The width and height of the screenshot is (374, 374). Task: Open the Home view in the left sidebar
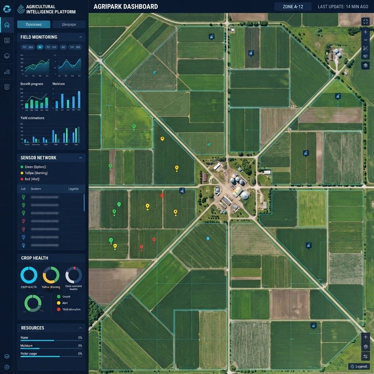(7, 25)
